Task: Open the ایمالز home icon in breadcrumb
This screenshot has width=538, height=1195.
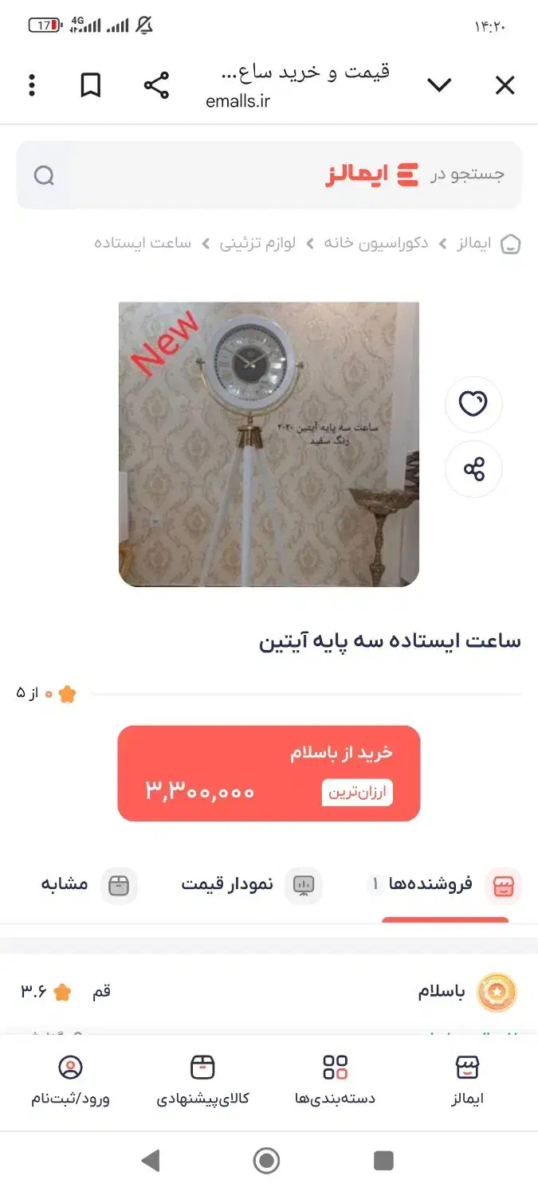Action: pyautogui.click(x=510, y=244)
